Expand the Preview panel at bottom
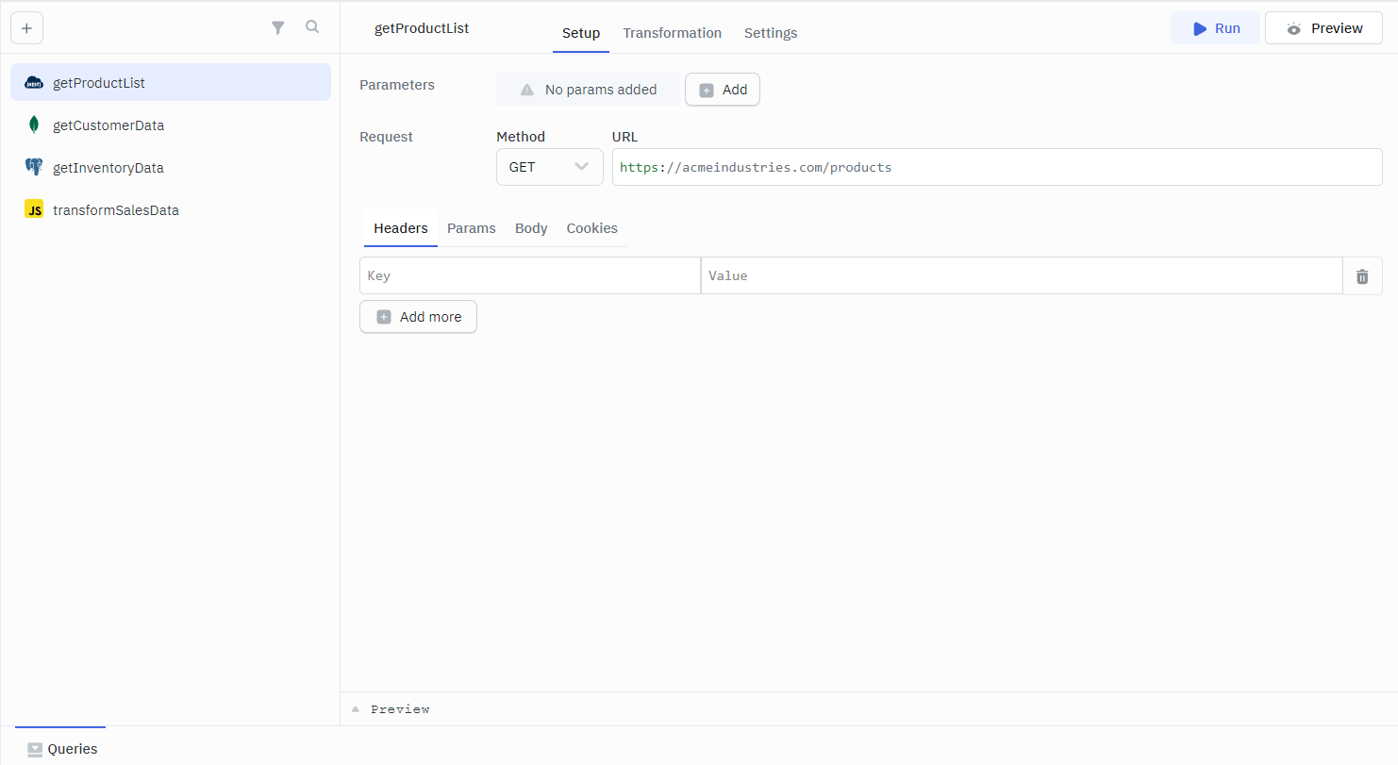The height and width of the screenshot is (765, 1398). 391,709
